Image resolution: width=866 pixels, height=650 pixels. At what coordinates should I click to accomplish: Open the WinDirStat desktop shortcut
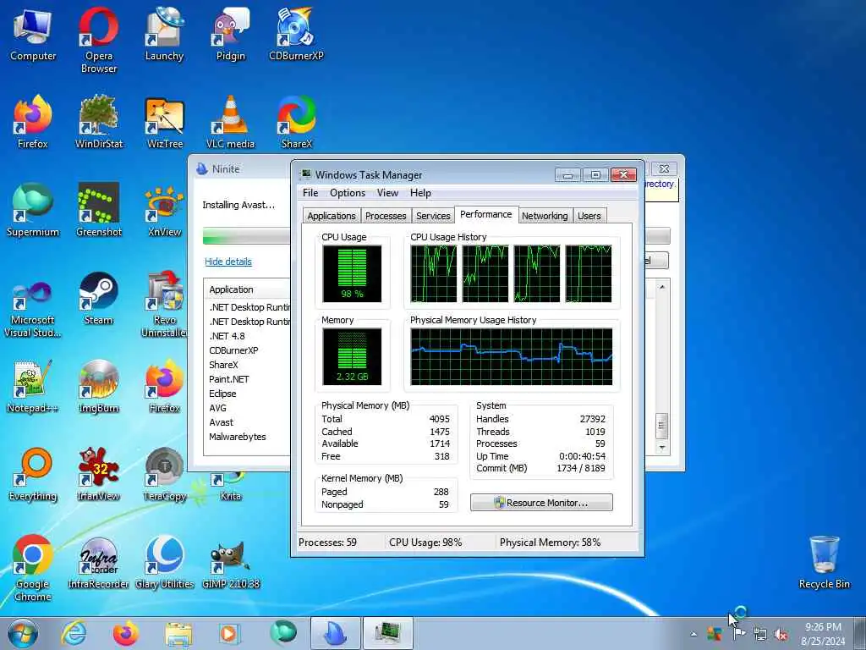[x=98, y=122]
